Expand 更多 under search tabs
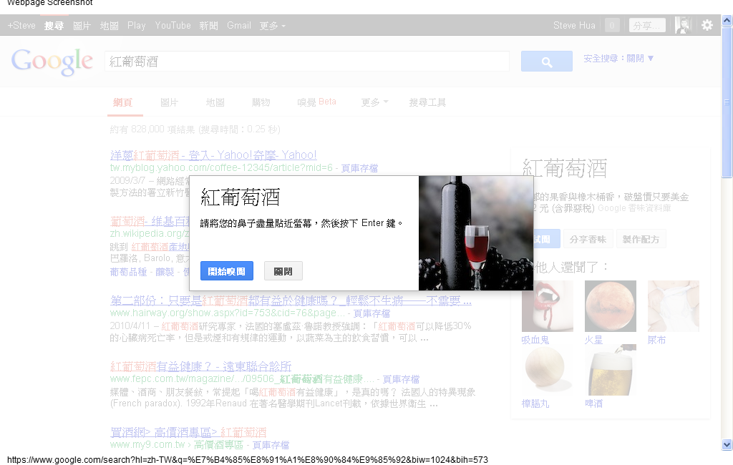 point(374,102)
